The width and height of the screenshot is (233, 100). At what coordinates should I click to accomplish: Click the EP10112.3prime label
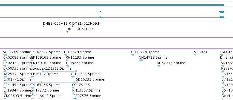coord(45,74)
